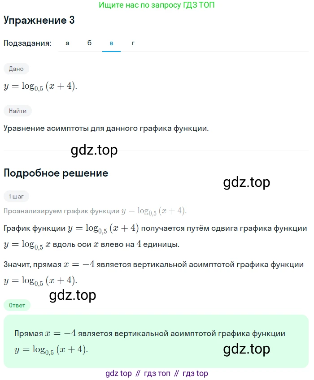Click the gdz.top watermark beside Подробное решение
The image size is (314, 380).
point(247,182)
